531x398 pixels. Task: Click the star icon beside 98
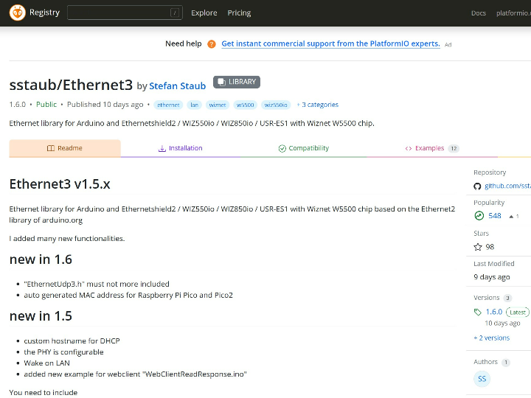point(478,247)
